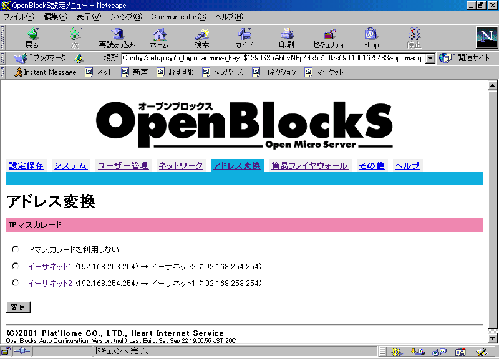Open the 簡易ファイヤウォール tab
This screenshot has height=359, width=499.
point(309,166)
